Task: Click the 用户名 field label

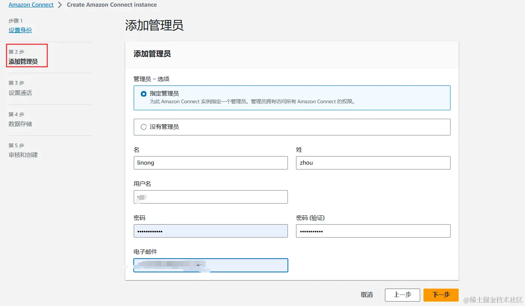Action: (142, 184)
